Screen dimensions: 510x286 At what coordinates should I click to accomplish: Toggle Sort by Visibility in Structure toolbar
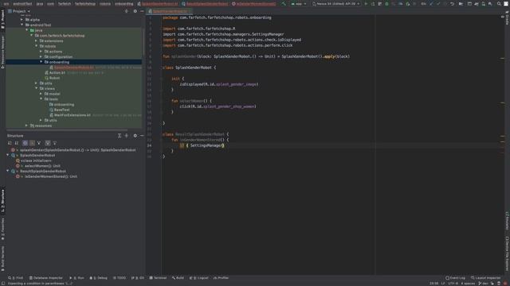click(x=10, y=143)
